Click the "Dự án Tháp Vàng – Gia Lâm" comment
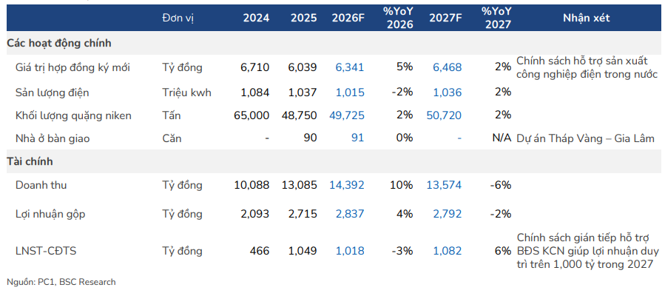 pyautogui.click(x=586, y=138)
